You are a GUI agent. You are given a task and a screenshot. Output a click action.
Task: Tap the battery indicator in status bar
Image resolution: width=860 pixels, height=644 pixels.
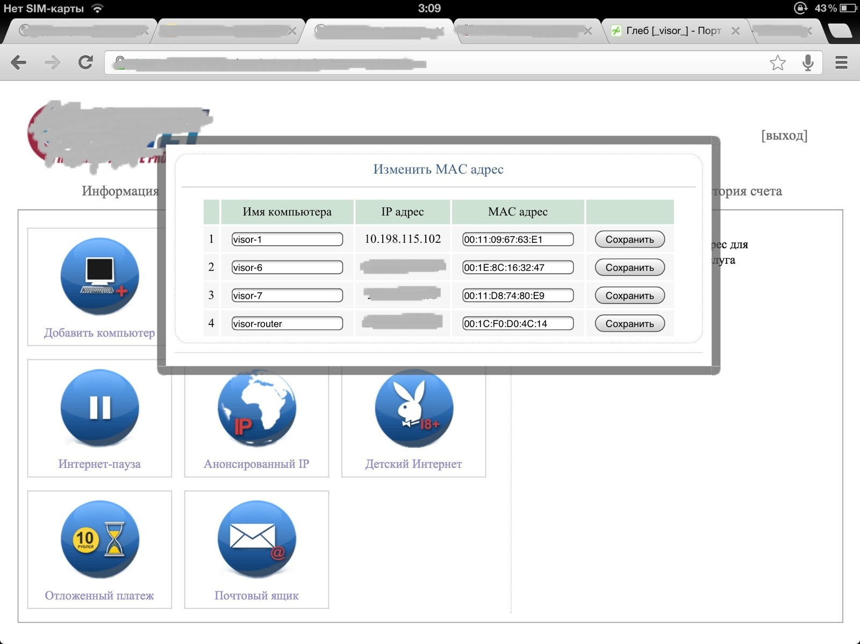tap(848, 8)
